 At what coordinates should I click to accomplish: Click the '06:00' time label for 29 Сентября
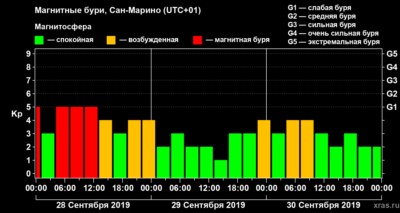pyautogui.click(x=180, y=188)
